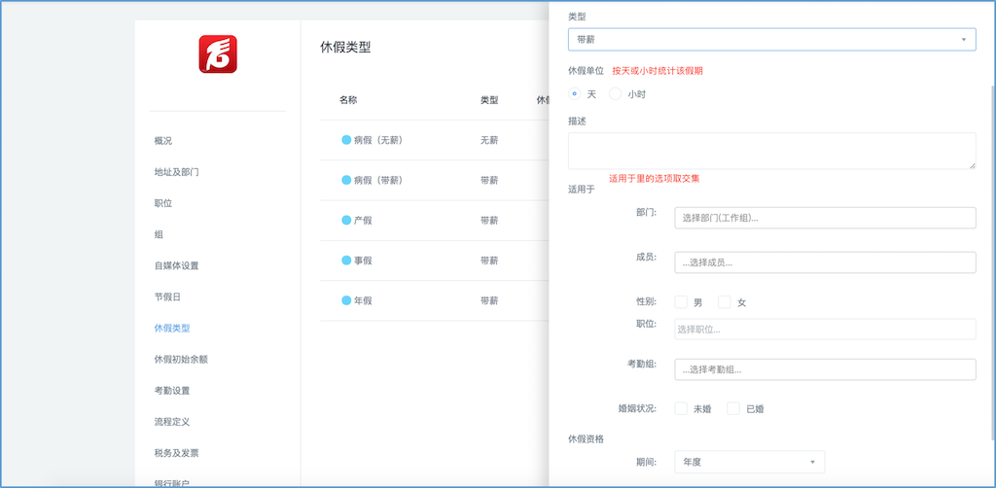Check the 女 gender checkbox
This screenshot has height=488, width=996.
tap(724, 302)
